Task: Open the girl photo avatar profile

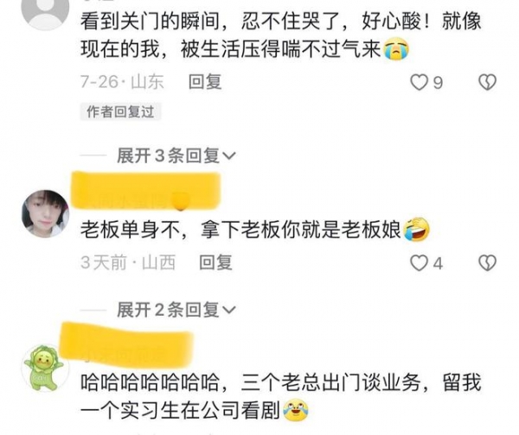Action: click(x=45, y=214)
